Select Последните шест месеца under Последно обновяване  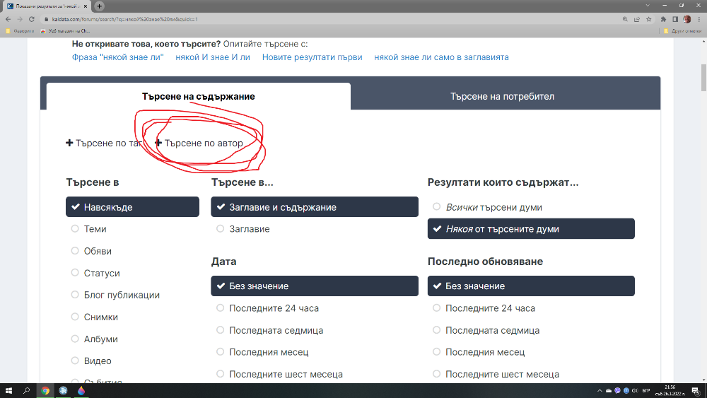click(496, 374)
